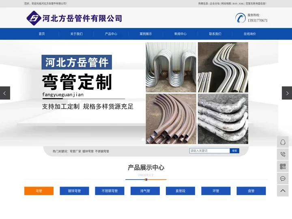
Task: Open the 网站地图 top link
Action: coord(226,4)
